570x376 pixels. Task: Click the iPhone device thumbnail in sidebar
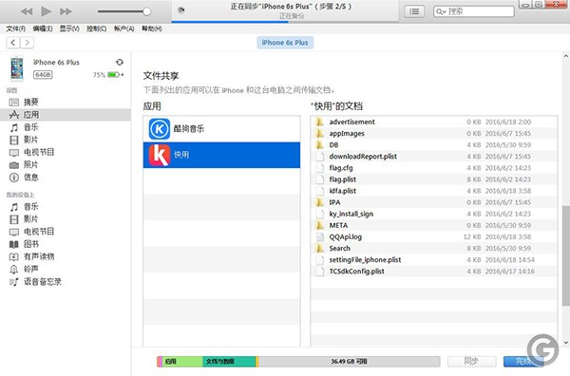[17, 68]
